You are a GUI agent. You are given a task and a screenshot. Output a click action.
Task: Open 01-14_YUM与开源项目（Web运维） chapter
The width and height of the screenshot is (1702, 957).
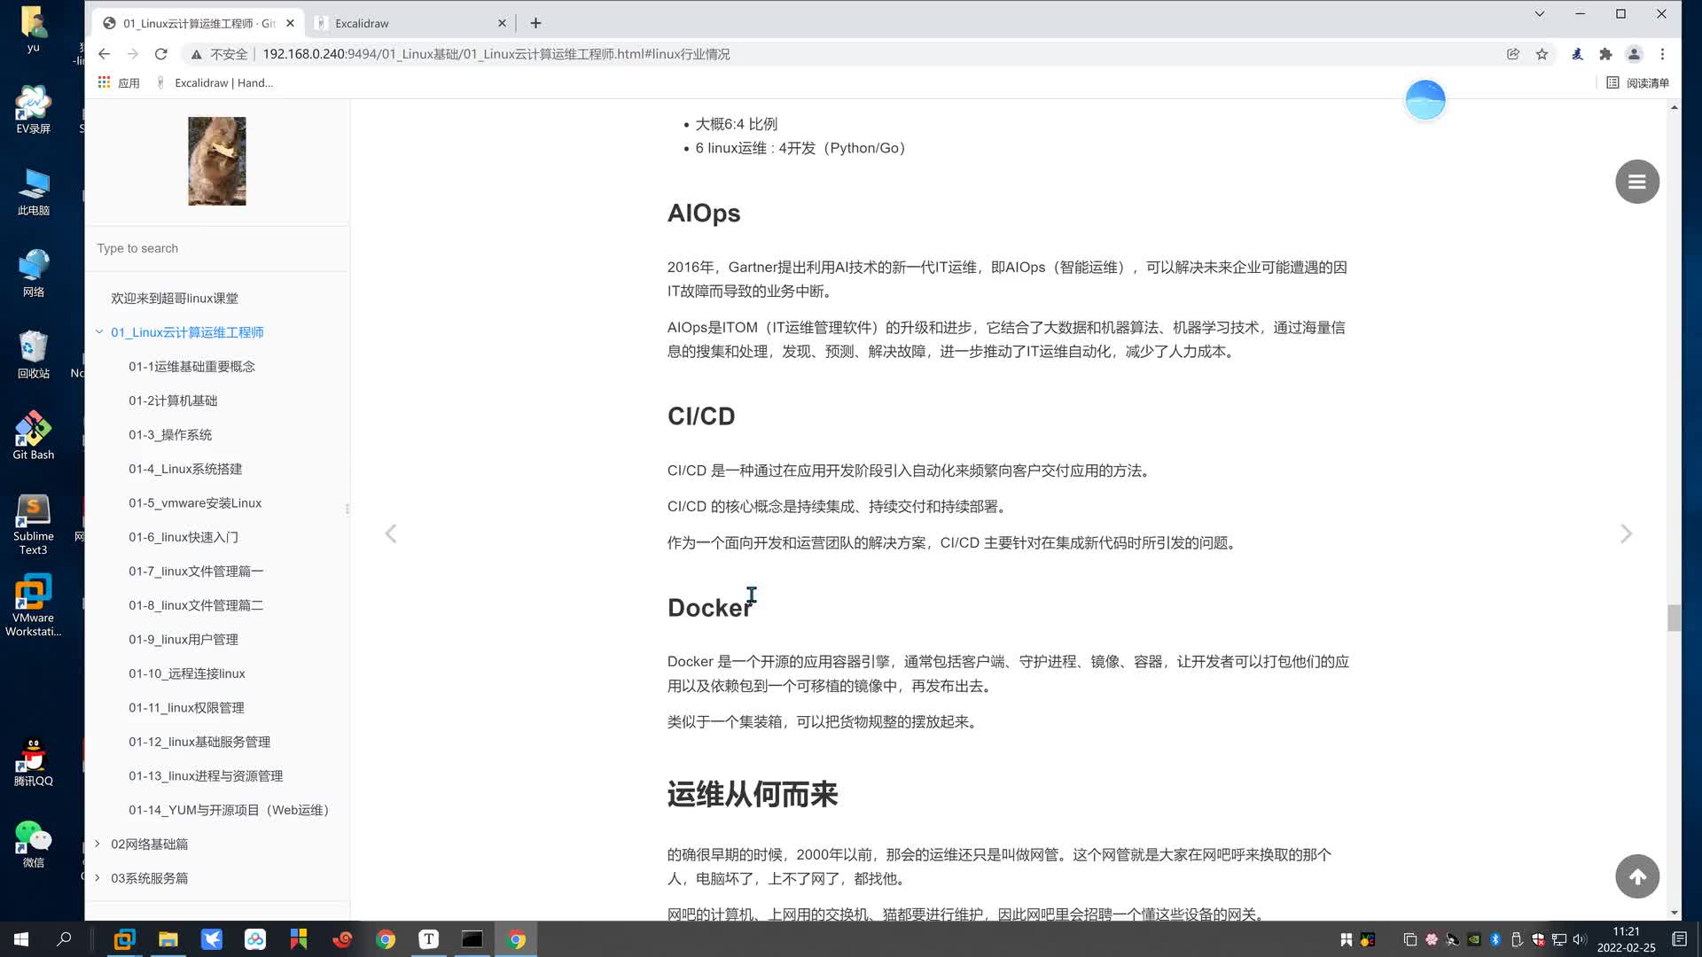coord(229,810)
